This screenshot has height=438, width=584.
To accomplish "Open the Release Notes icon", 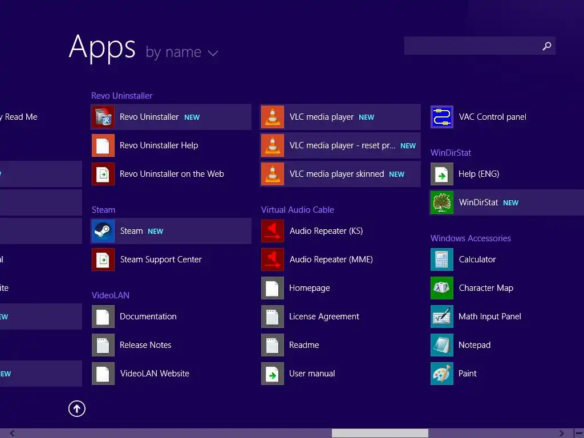I will point(103,345).
